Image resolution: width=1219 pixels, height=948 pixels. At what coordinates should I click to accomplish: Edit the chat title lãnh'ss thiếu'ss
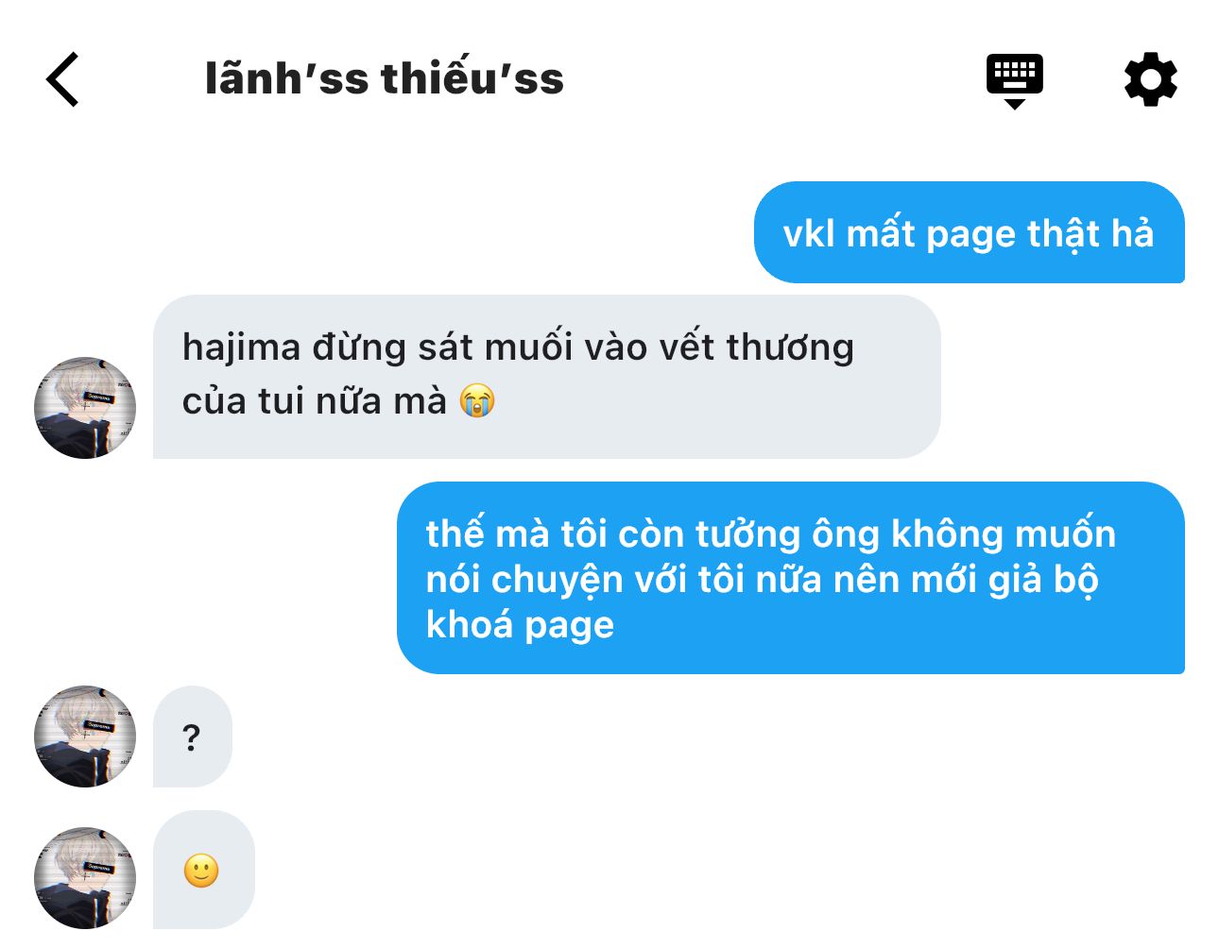coord(385,78)
